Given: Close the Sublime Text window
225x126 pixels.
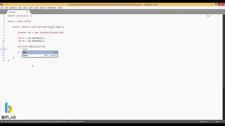Looking at the screenshot, I should (221, 4).
